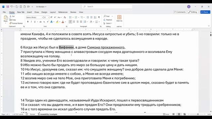This screenshot has height=119, width=212.
Task: Open the Change Case dropdown
Action: [60, 17]
